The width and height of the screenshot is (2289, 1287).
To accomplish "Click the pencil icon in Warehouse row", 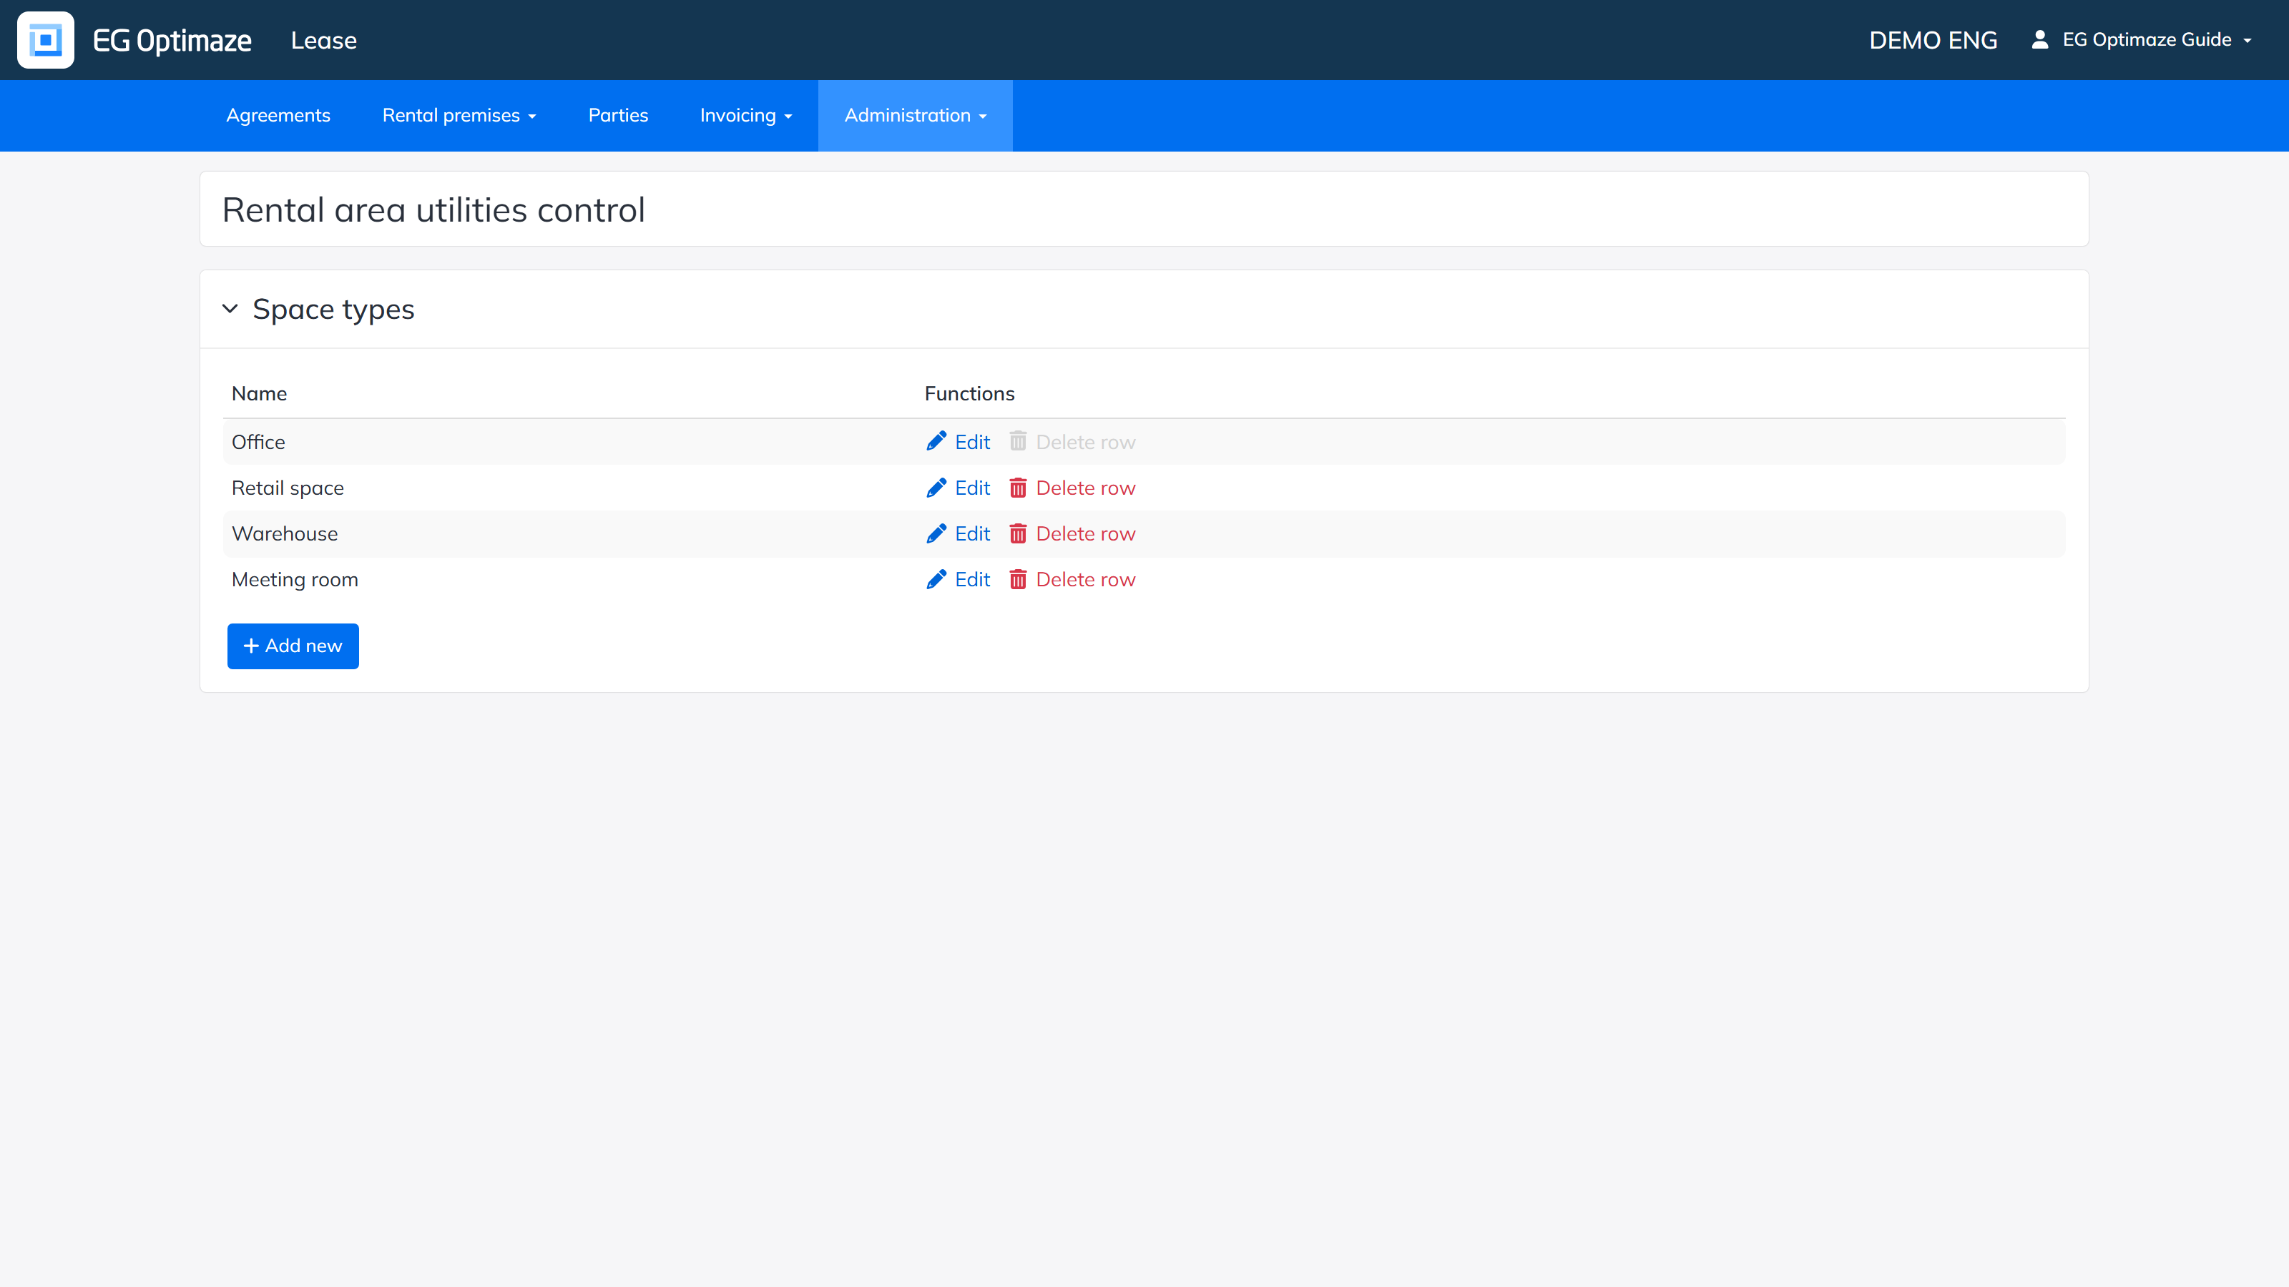I will tap(936, 533).
